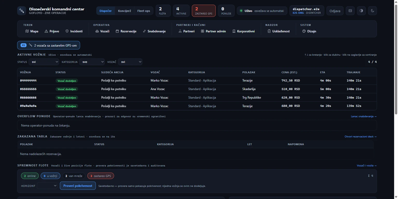Click the Flota count tile
The height and width of the screenshot is (199, 398).
pos(163,11)
